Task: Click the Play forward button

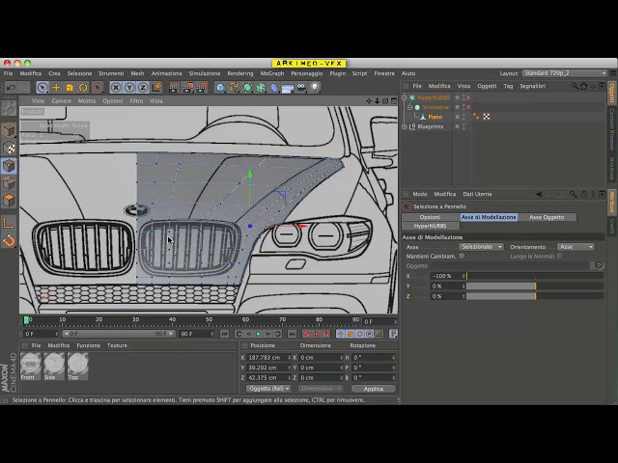Action: [258, 334]
